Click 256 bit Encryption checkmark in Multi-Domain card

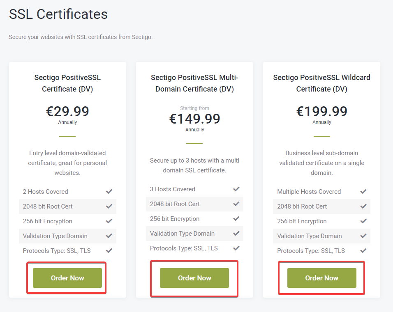[x=236, y=219]
